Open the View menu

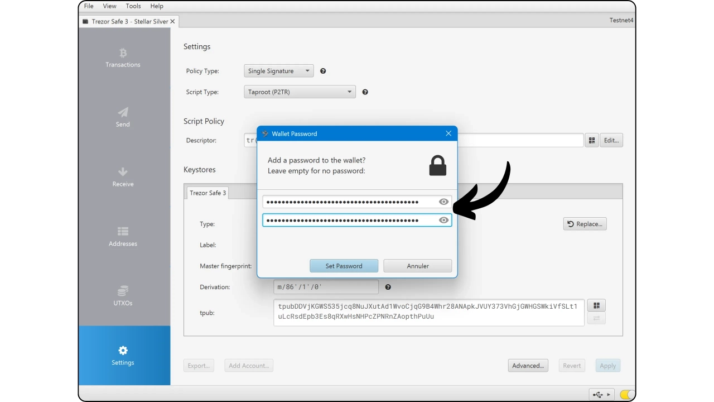pos(109,6)
